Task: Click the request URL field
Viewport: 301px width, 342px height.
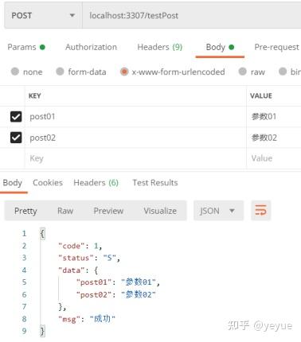Action: point(192,16)
